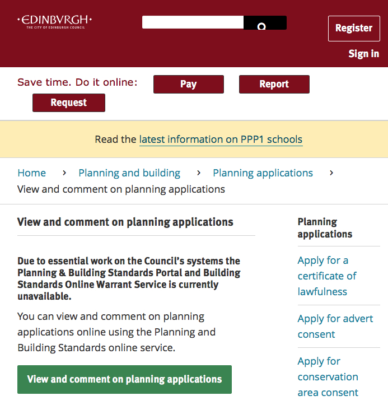
Task: Click the Planning applications sidebar heading
Action: tap(325, 228)
